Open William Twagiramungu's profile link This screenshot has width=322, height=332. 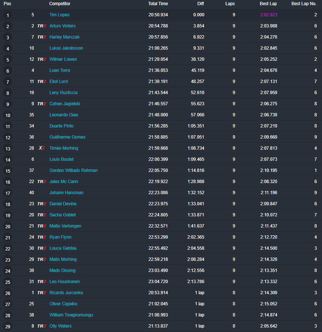point(71,315)
